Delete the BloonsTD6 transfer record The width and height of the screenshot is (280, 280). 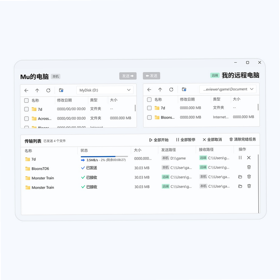pos(249,167)
